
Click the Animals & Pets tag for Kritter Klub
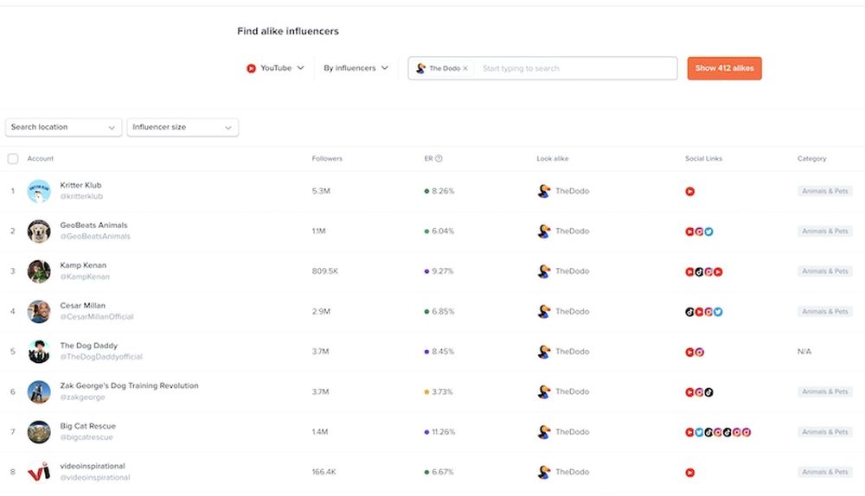[x=824, y=191]
